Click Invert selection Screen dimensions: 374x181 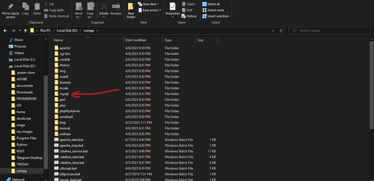coord(215,16)
